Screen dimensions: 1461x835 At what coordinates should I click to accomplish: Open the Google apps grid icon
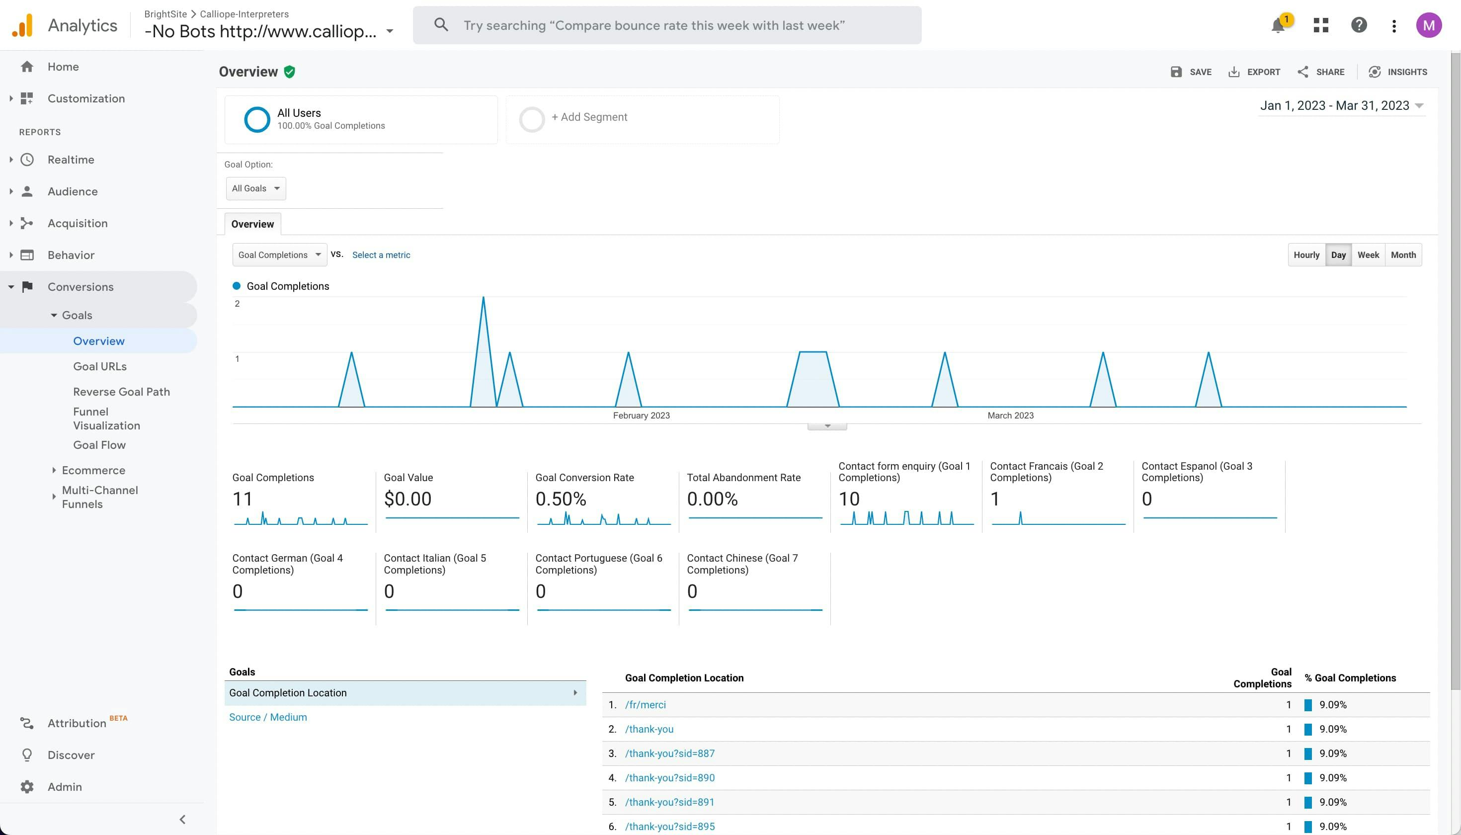coord(1320,25)
